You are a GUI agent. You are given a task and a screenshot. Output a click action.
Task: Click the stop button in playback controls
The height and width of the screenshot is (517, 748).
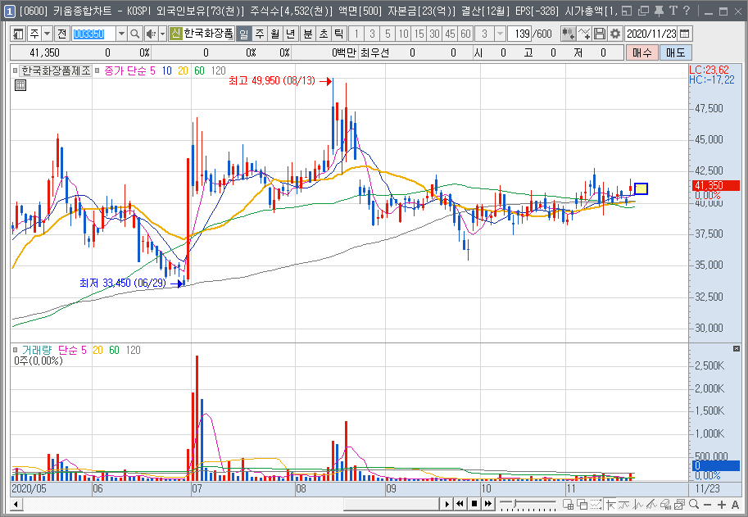(474, 504)
